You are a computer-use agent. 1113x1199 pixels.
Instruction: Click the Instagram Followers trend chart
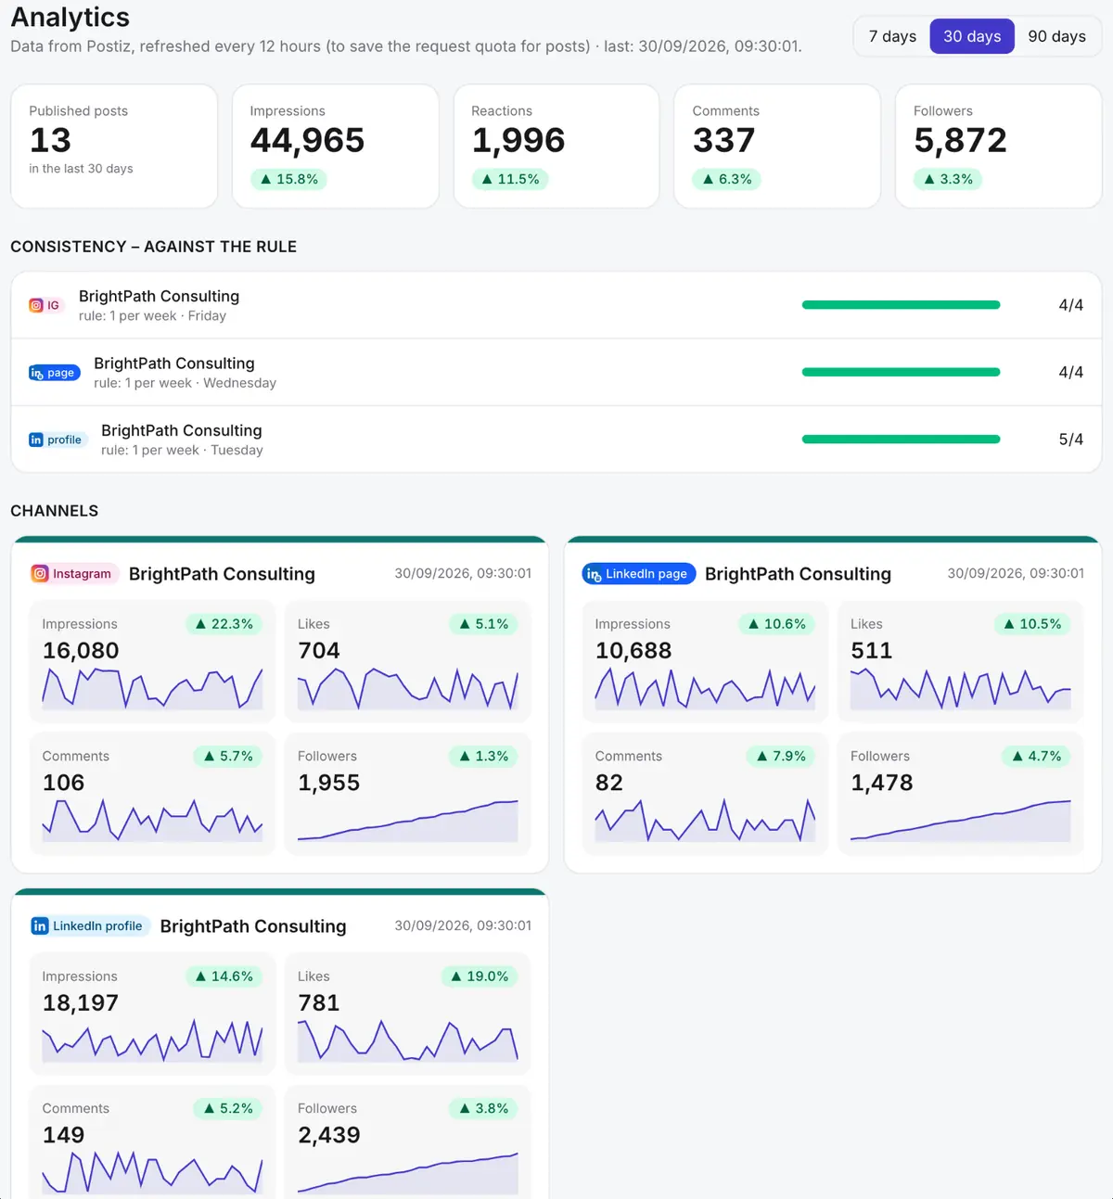coord(407,821)
